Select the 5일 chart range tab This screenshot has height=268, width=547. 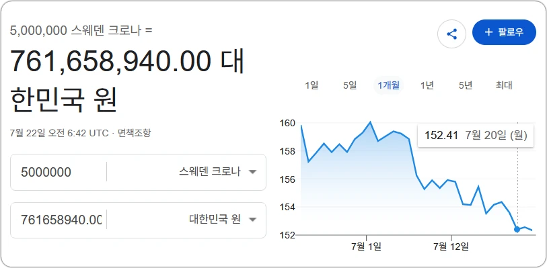(350, 85)
